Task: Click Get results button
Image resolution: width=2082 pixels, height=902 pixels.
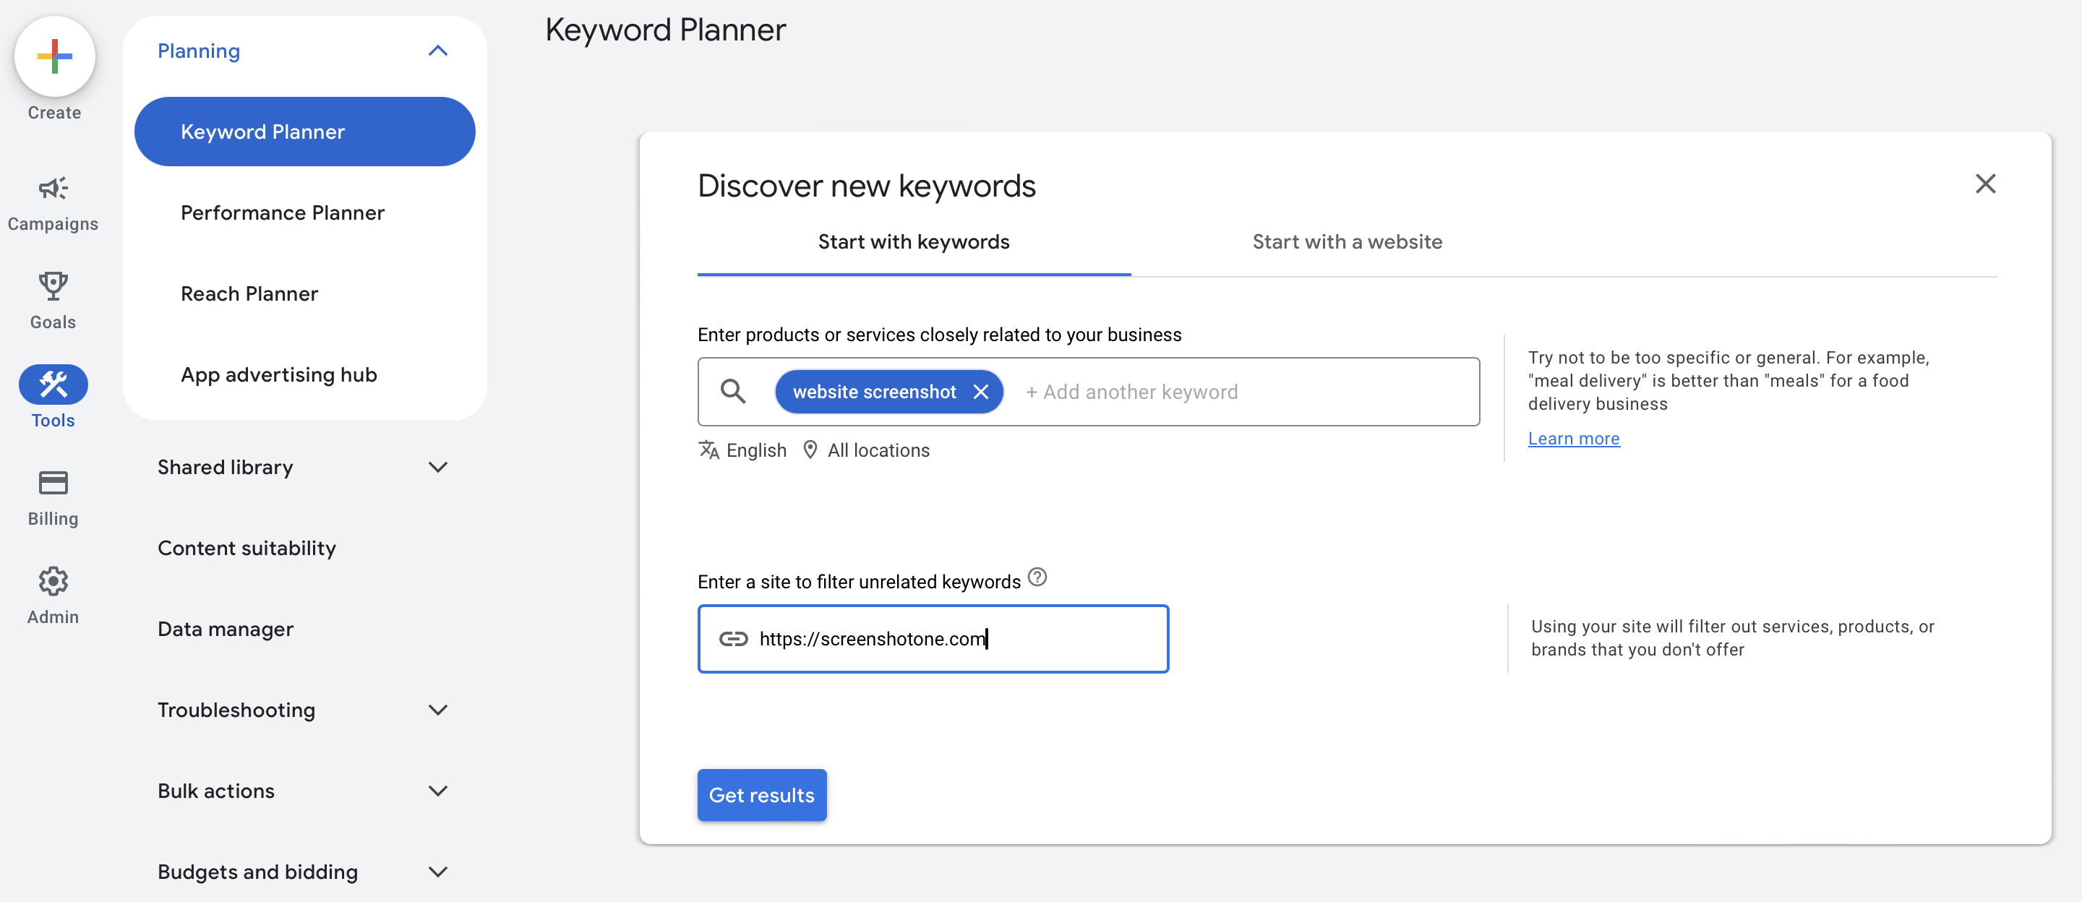Action: [762, 794]
